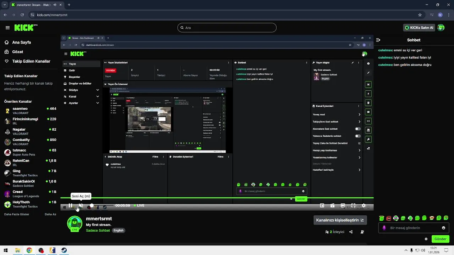The height and width of the screenshot is (255, 454).
Task: Click the mmertsrmt channel name
Action: click(x=99, y=219)
